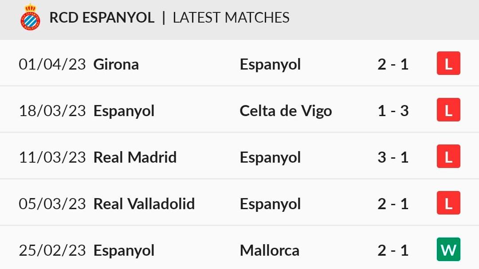
Task: Click the red L badge for Real Valladolid match
Action: click(x=448, y=203)
